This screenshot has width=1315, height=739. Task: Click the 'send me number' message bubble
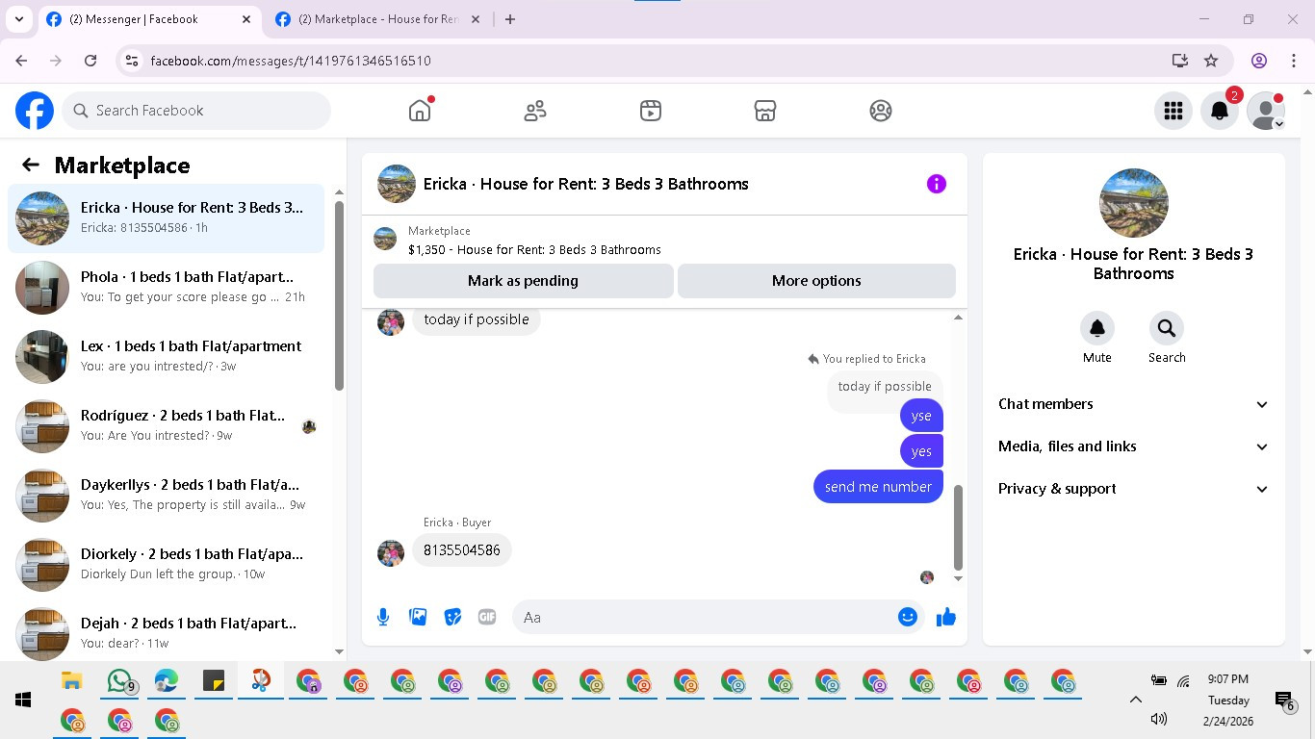pos(878,487)
